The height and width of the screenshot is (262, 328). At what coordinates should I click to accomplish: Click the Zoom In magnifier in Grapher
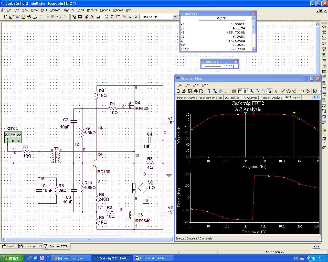pyautogui.click(x=252, y=91)
